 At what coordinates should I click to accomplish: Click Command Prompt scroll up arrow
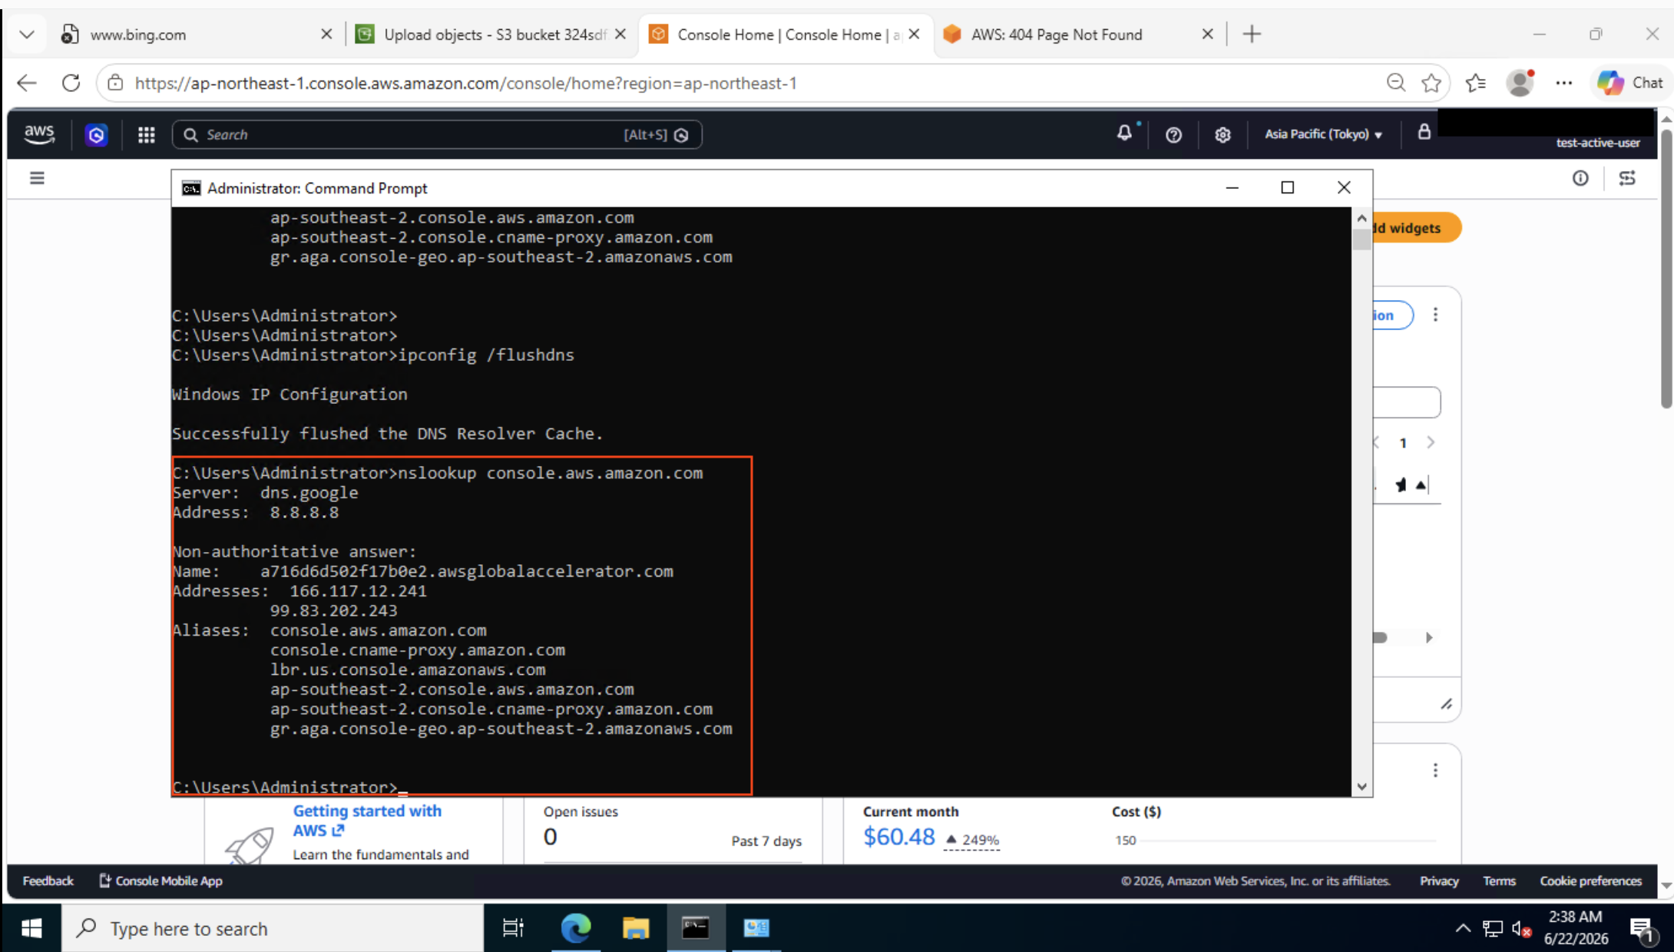tap(1361, 218)
